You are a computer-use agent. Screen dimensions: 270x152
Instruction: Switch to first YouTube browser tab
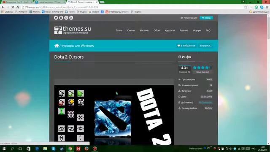coord(17,2)
